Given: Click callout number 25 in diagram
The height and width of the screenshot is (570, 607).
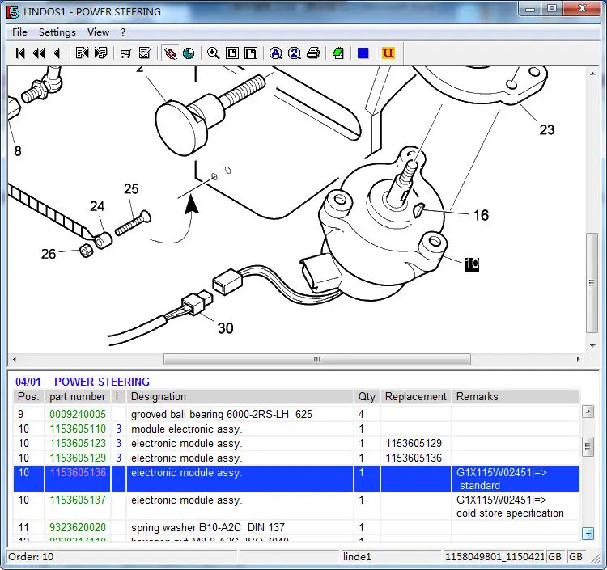Looking at the screenshot, I should pos(131,188).
